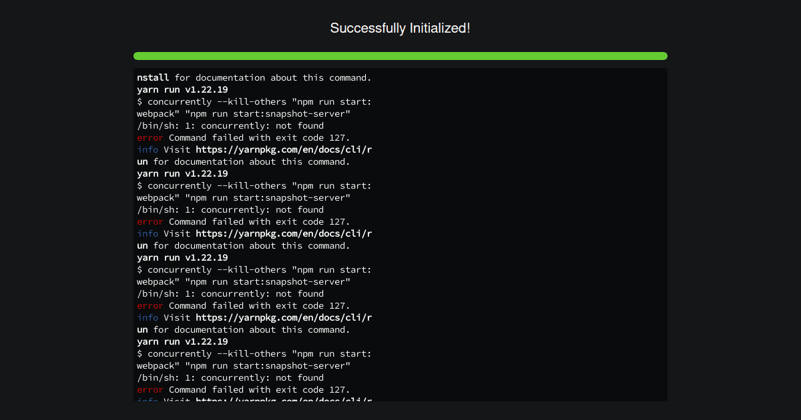Select the topmost "yarn run v1.22.19" line

182,90
